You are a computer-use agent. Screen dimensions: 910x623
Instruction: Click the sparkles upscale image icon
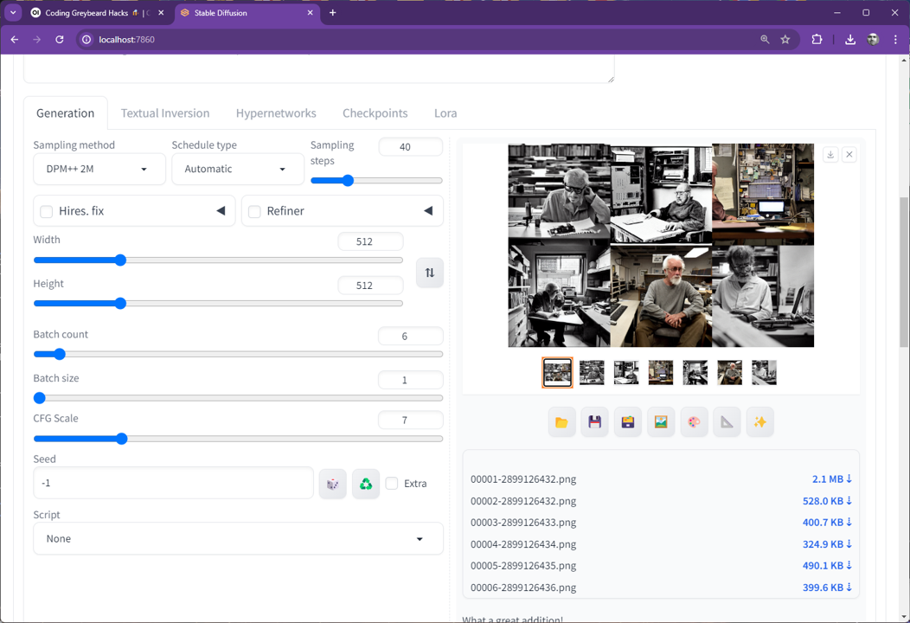[760, 422]
